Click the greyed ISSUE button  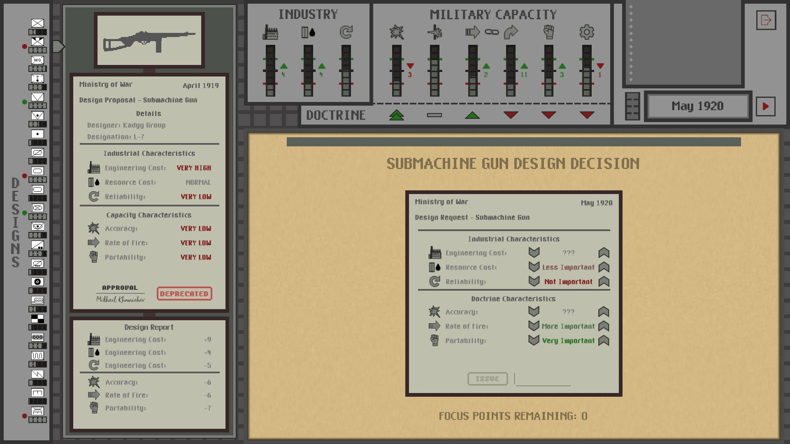(x=488, y=379)
